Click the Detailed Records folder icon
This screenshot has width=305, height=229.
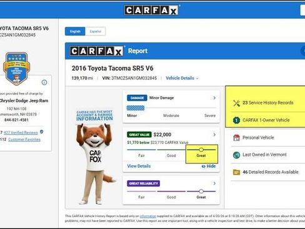tap(236, 172)
